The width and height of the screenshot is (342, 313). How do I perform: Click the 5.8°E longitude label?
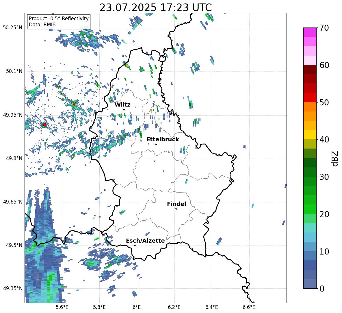(x=99, y=307)
